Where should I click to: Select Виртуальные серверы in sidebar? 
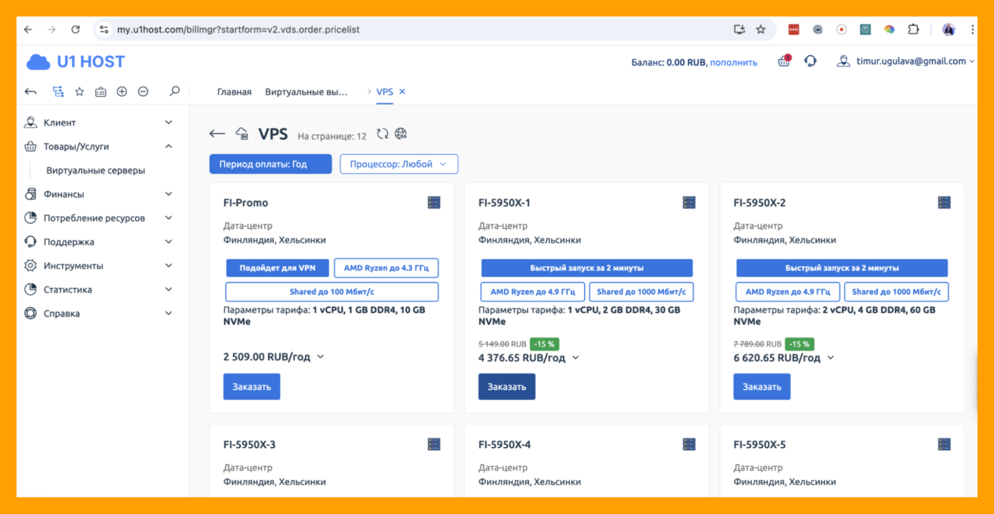point(95,171)
